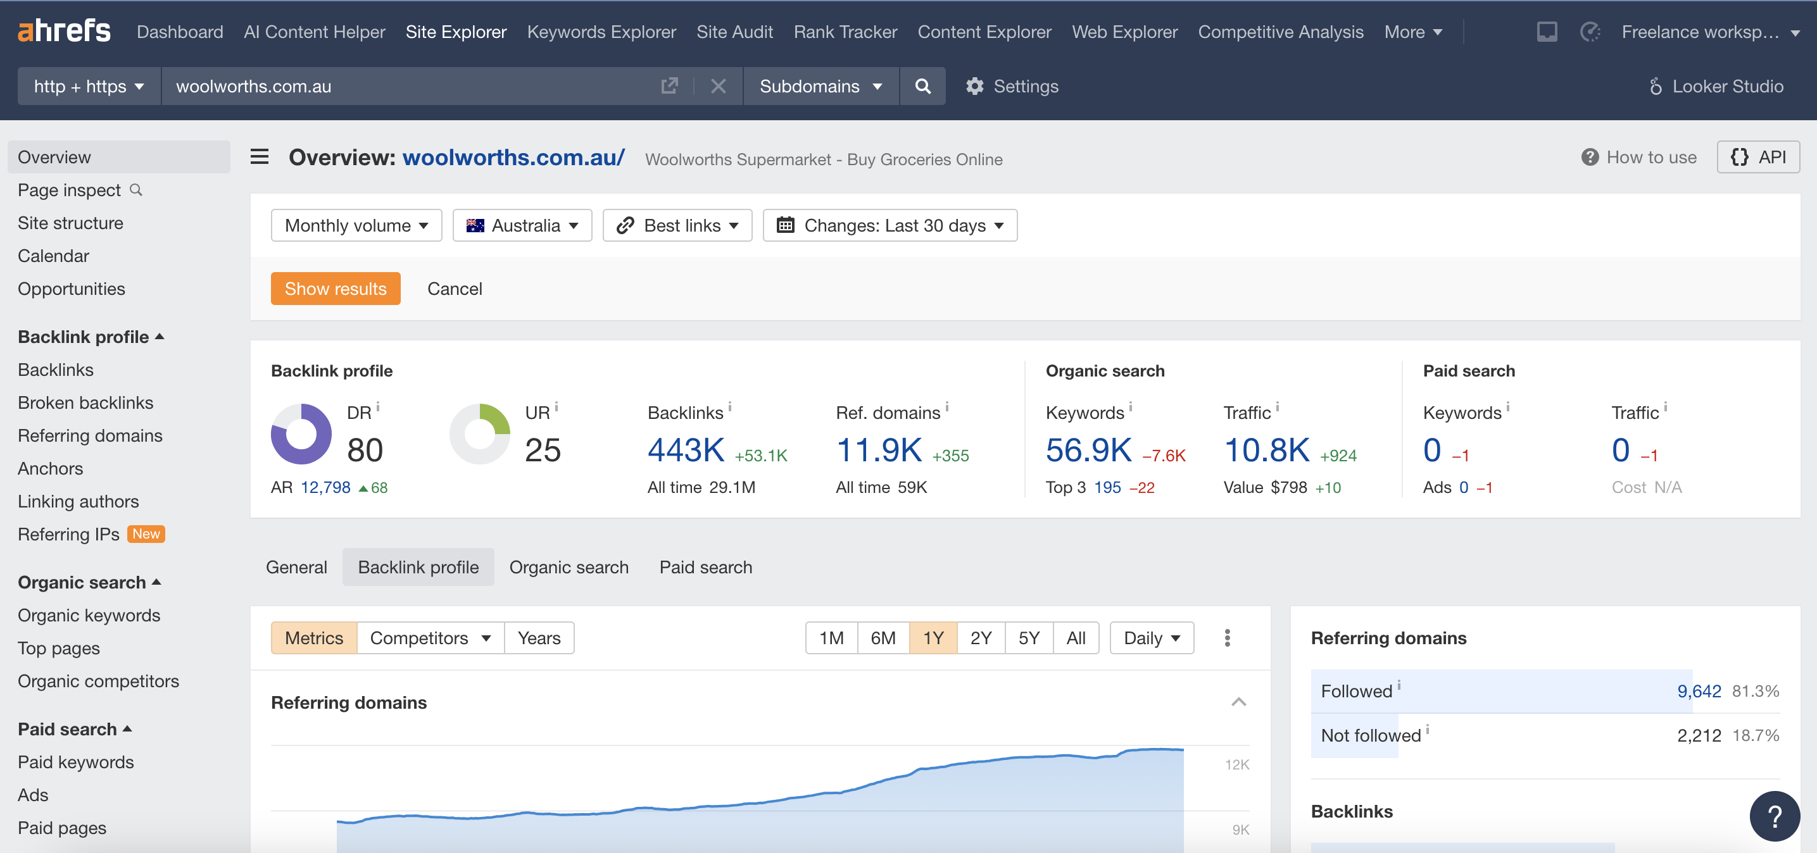Viewport: 1817px width, 853px height.
Task: Click the API button
Action: [x=1758, y=156]
